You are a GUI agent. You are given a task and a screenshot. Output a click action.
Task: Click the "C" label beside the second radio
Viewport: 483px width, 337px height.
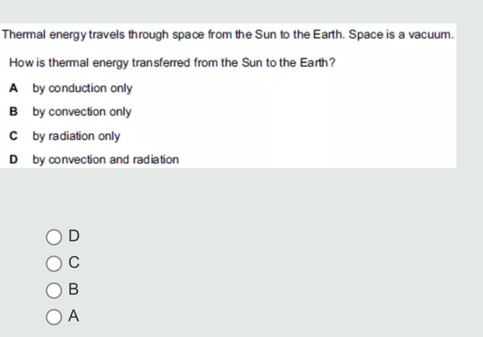click(74, 263)
